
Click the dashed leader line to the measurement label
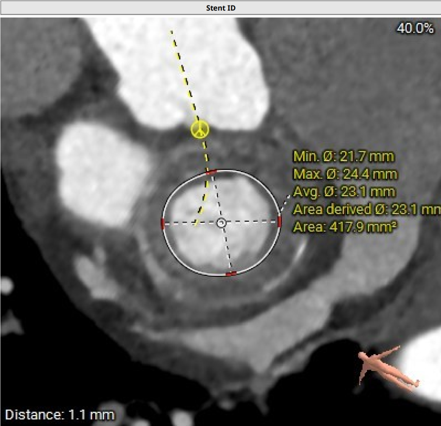tap(286, 204)
